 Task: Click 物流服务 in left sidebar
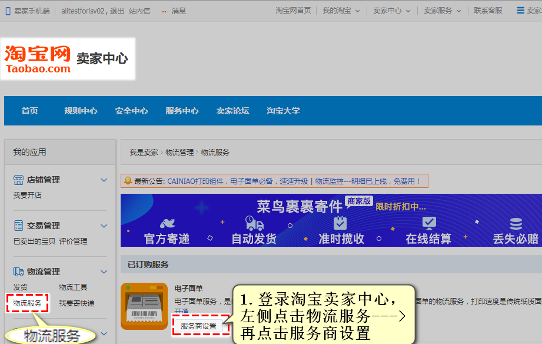tap(27, 303)
